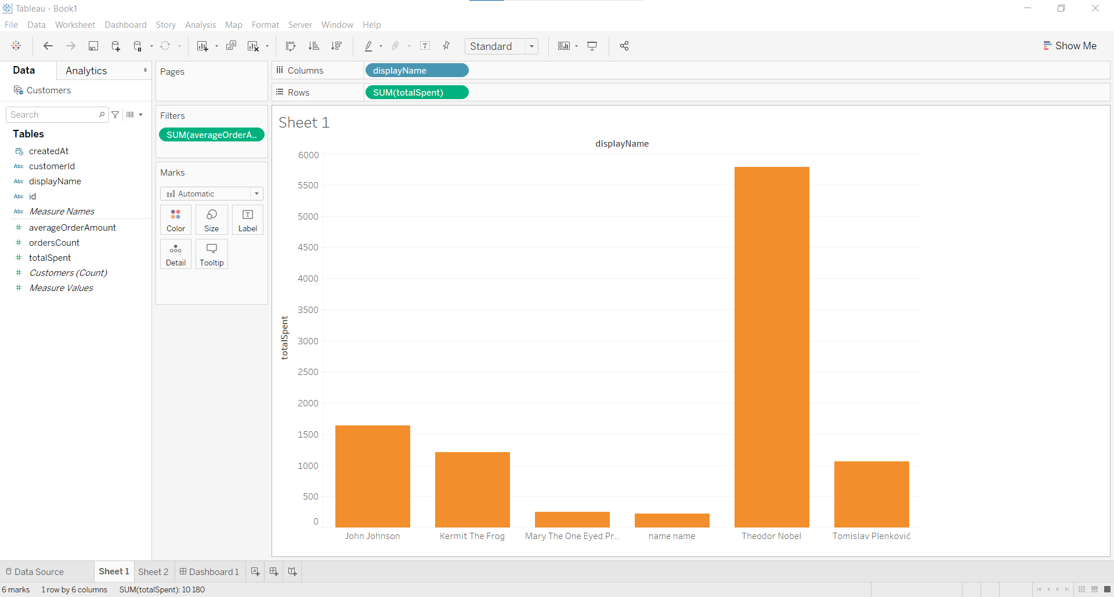Expand the Clear Sheet dropdown arrow
Screen dimensions: 1114x597
coord(267,46)
